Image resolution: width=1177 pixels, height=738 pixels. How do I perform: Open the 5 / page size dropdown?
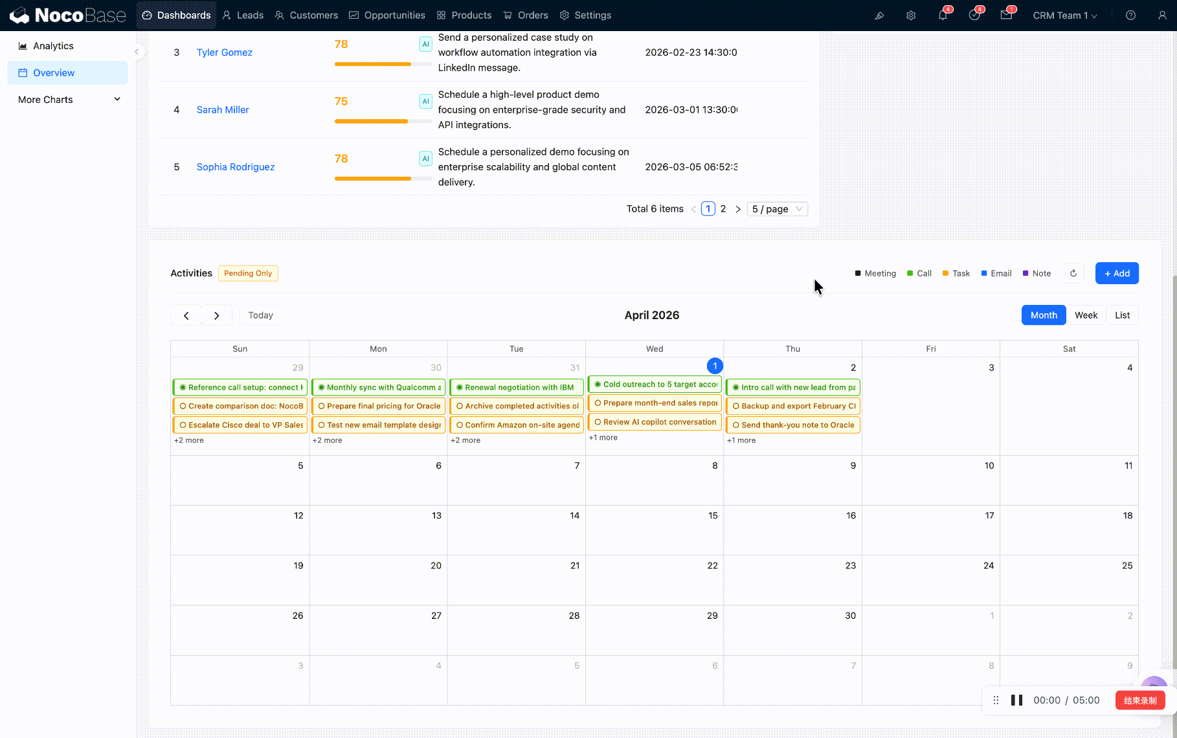tap(777, 209)
